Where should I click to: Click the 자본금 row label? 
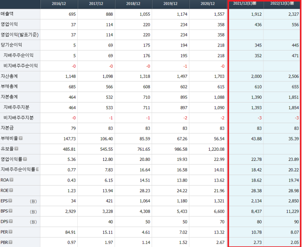point(7,128)
